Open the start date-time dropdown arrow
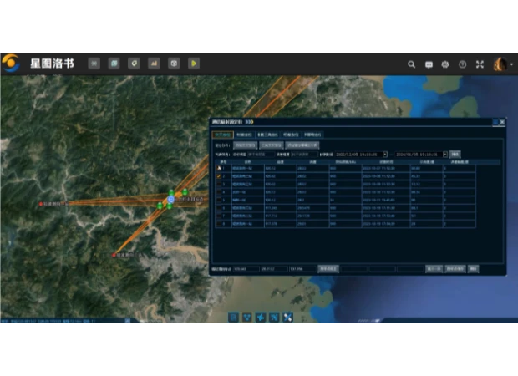The height and width of the screenshot is (376, 518). pos(385,154)
